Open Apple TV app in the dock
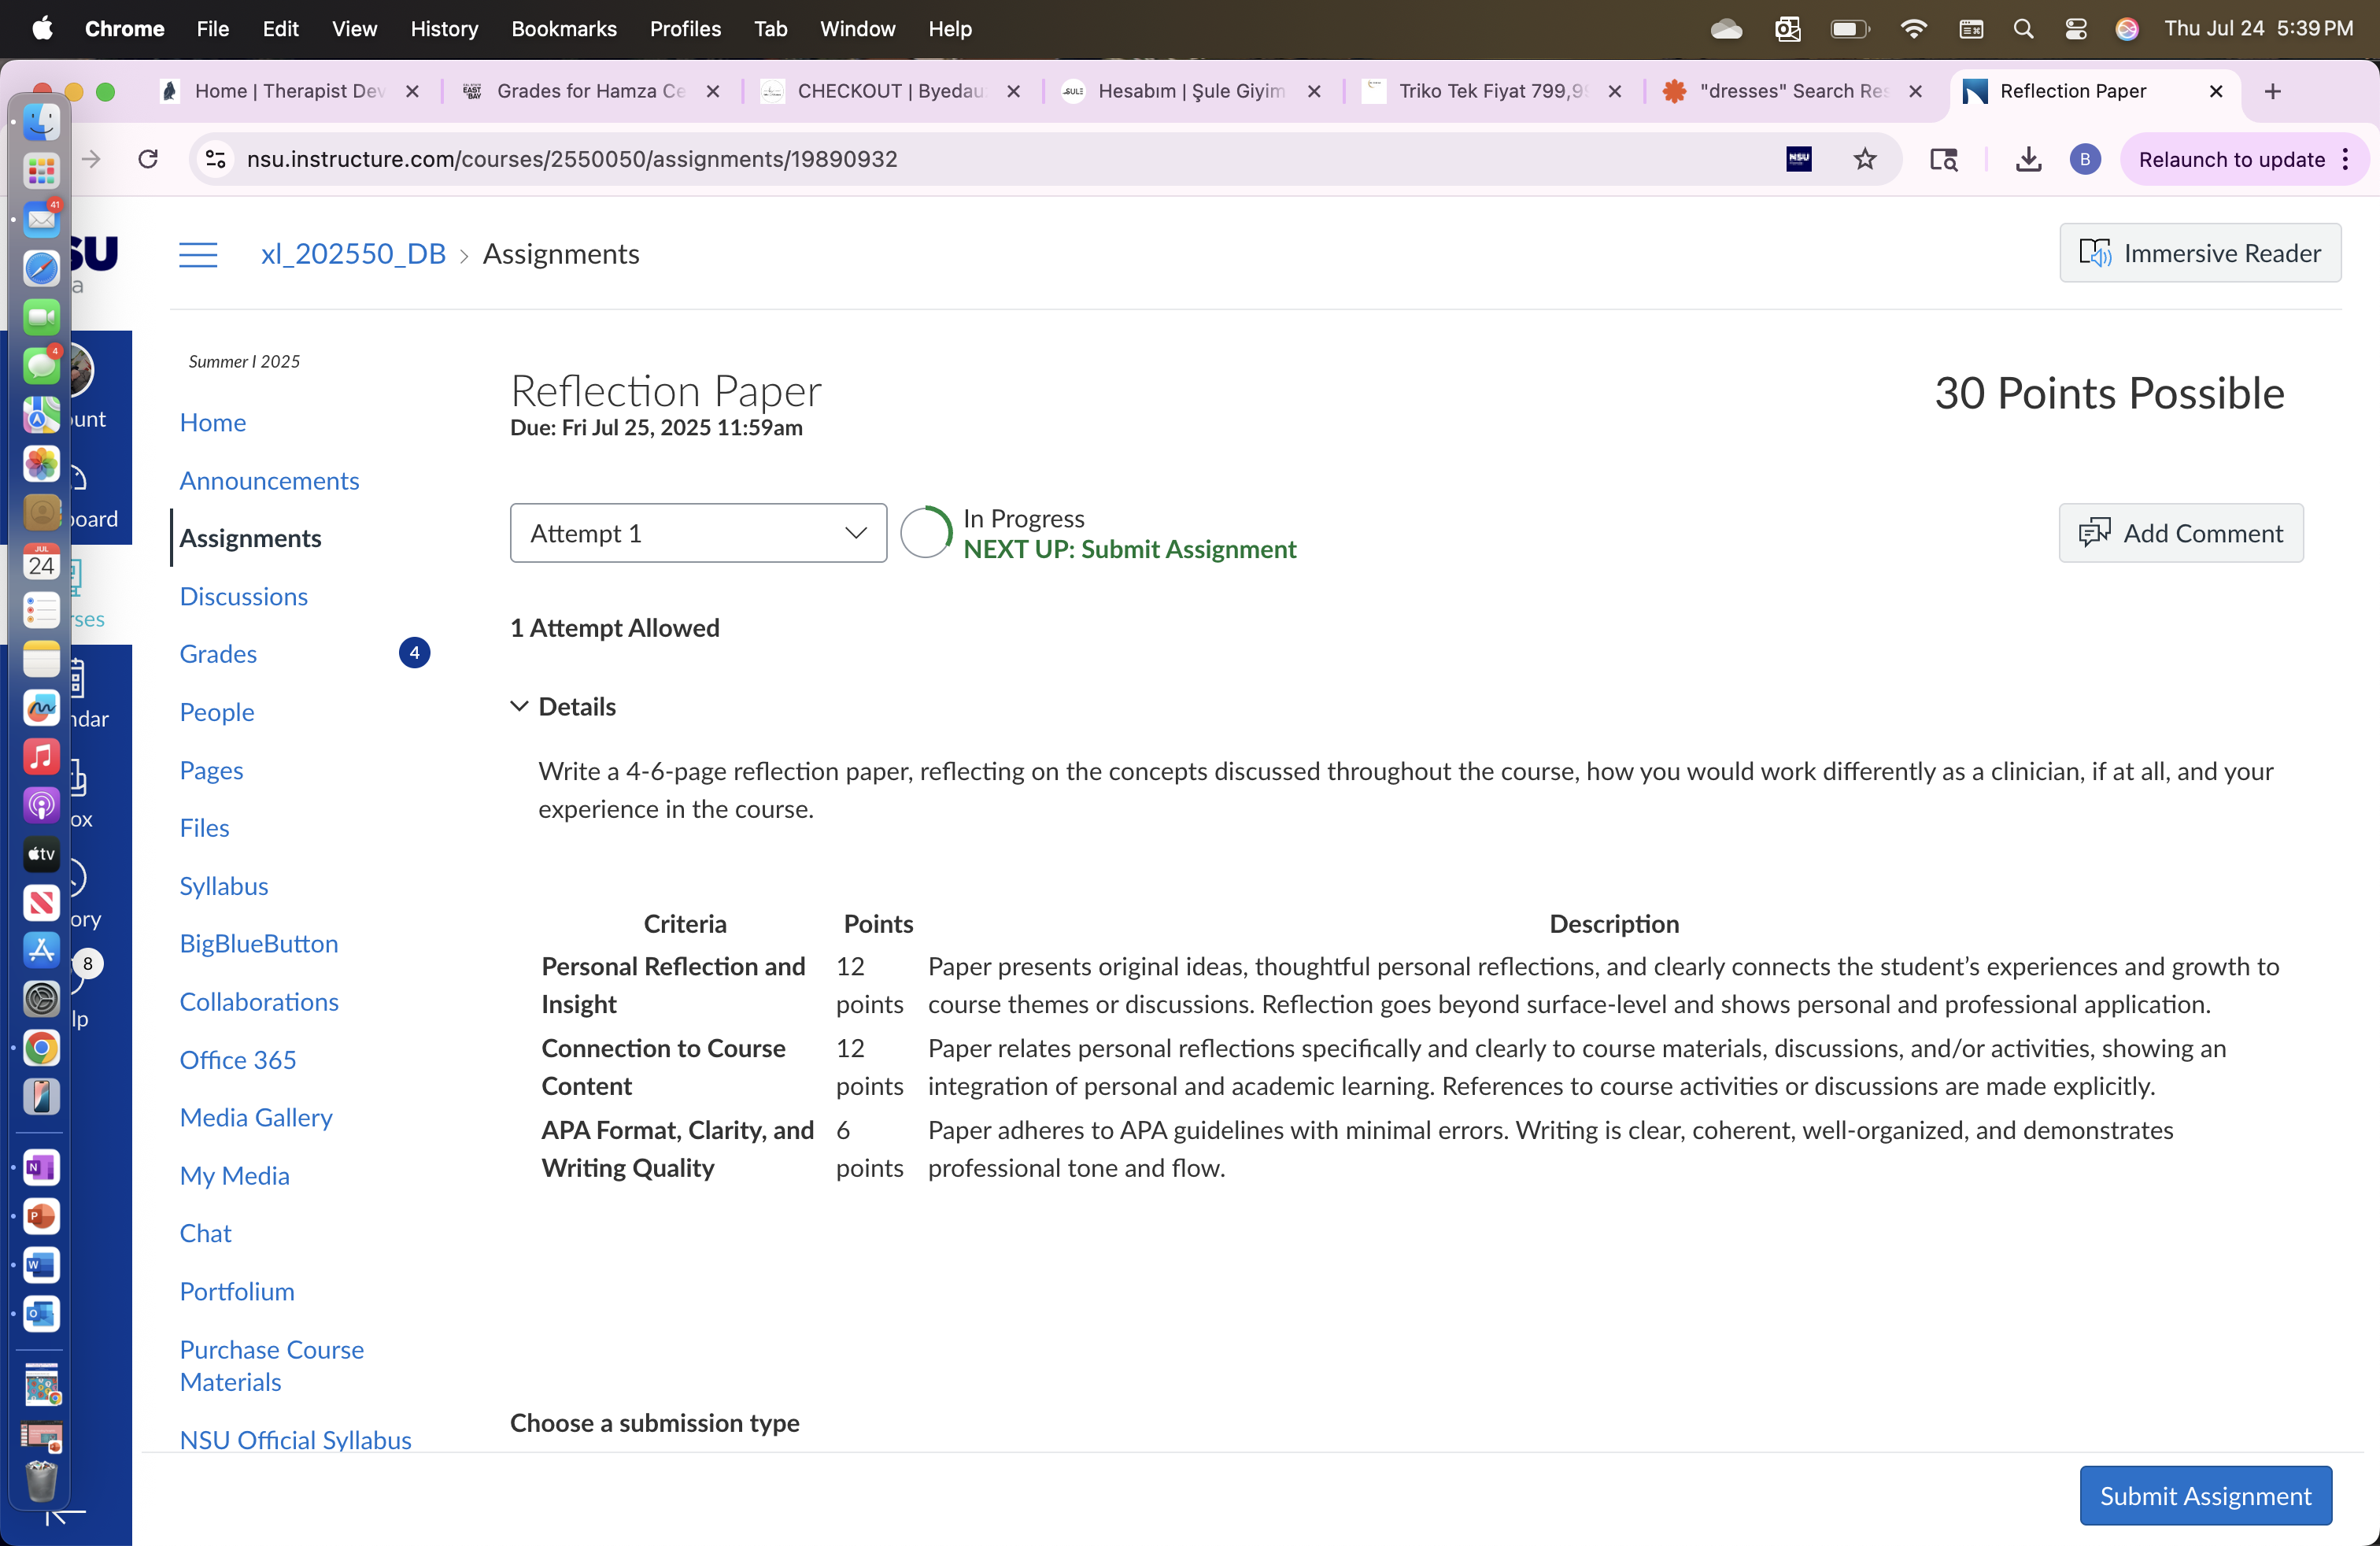This screenshot has height=1546, width=2380. coord(41,854)
